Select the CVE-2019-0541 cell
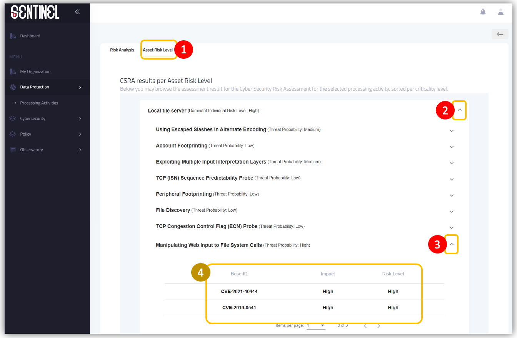 point(239,308)
